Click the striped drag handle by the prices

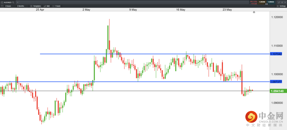coord(276,2)
